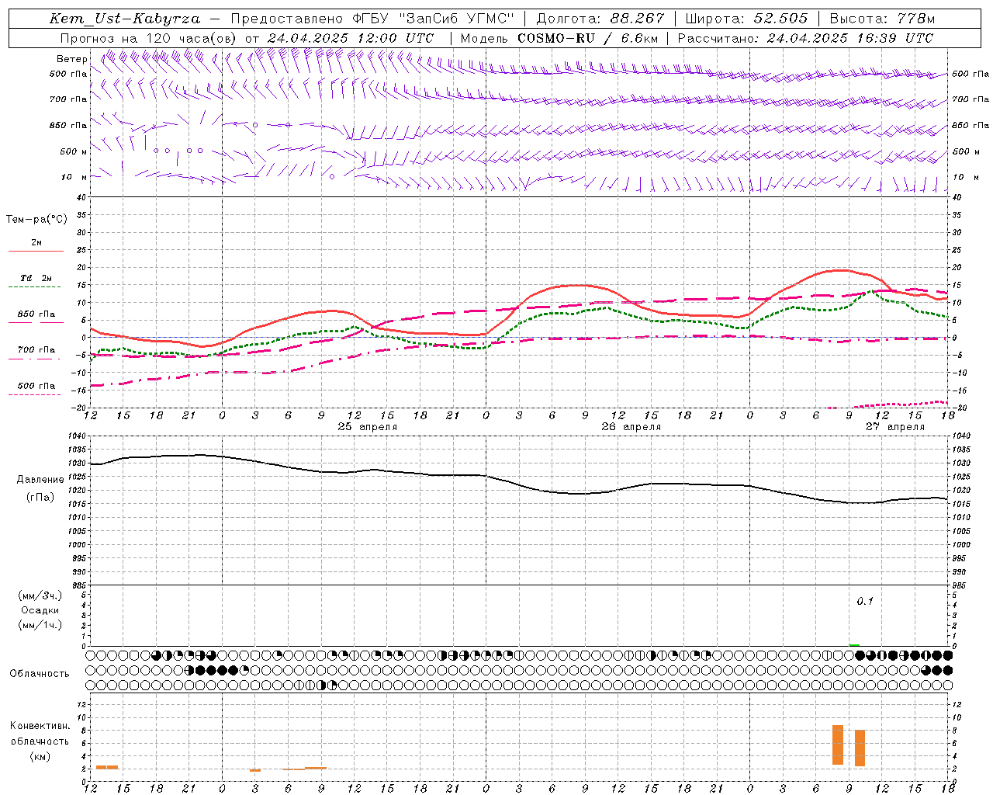Click the red 2м temperature legend line
Image resolution: width=993 pixels, height=795 pixels.
(36, 251)
